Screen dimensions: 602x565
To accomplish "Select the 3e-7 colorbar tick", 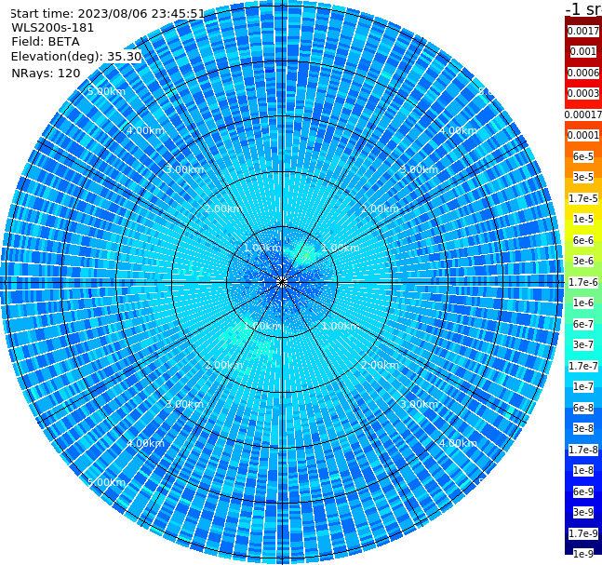I will [x=583, y=344].
